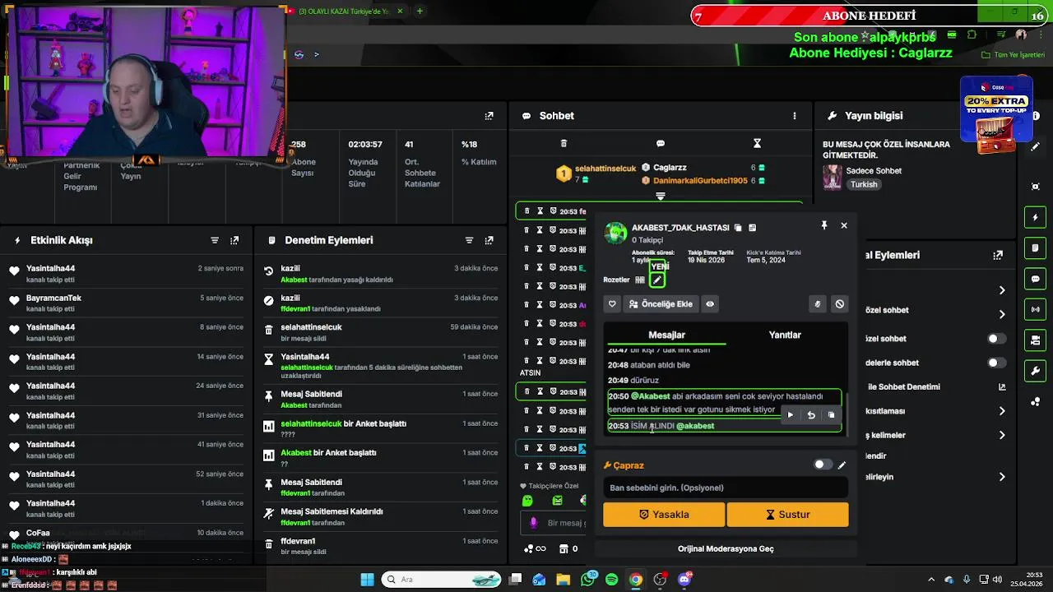Click the trash icon under the Sohbet header
1053x592 pixels.
coord(564,143)
